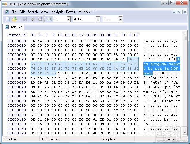Viewport: 190px width, 144px height.
Task: Open the File menu
Action: click(14, 12)
